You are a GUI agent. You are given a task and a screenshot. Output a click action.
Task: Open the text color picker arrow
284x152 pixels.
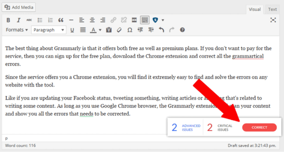point(100,30)
